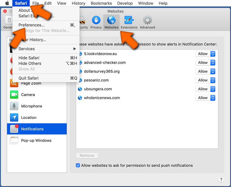231x187 pixels.
Task: Expand the Services submenu
Action: [46, 49]
